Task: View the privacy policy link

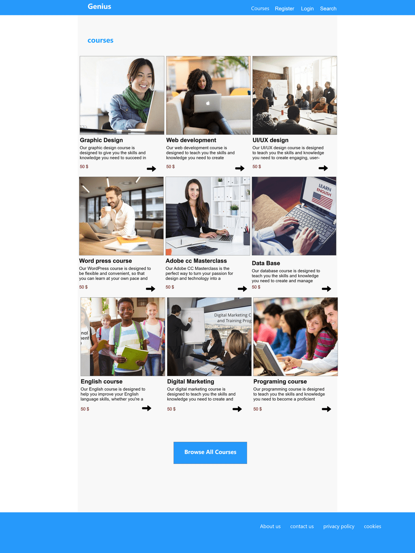Action: pos(339,526)
